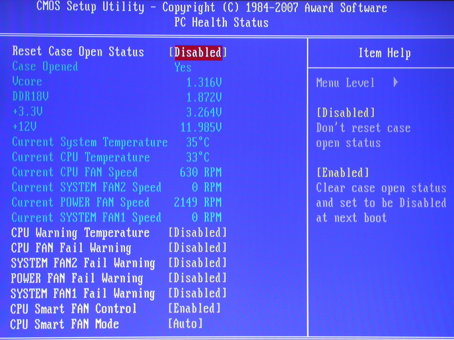Click the SYSTEM FAN2 Fail Warning label
Image resolution: width=454 pixels, height=340 pixels.
click(83, 264)
